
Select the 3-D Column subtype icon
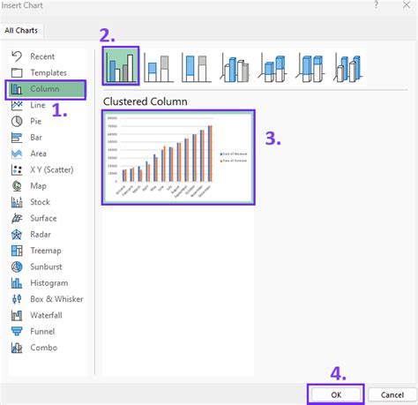click(x=347, y=67)
